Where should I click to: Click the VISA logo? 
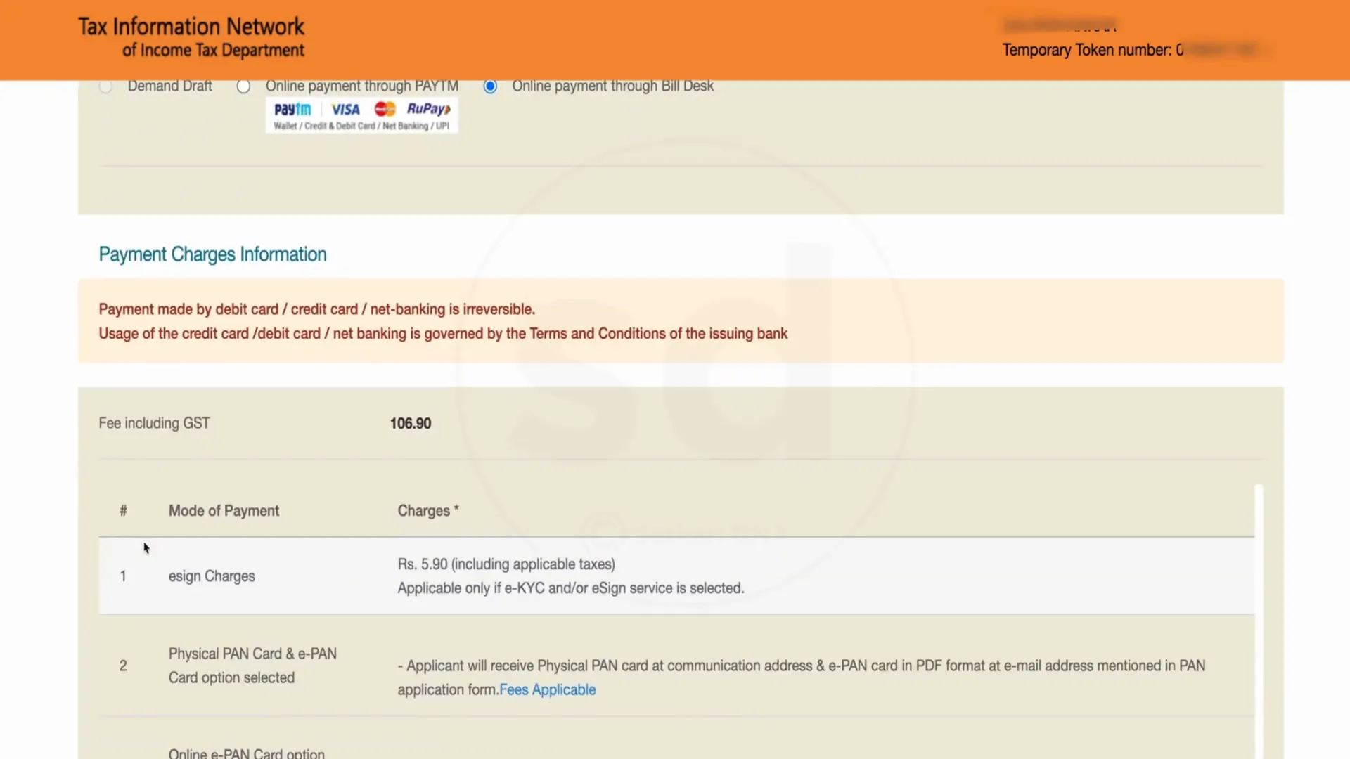tap(345, 109)
